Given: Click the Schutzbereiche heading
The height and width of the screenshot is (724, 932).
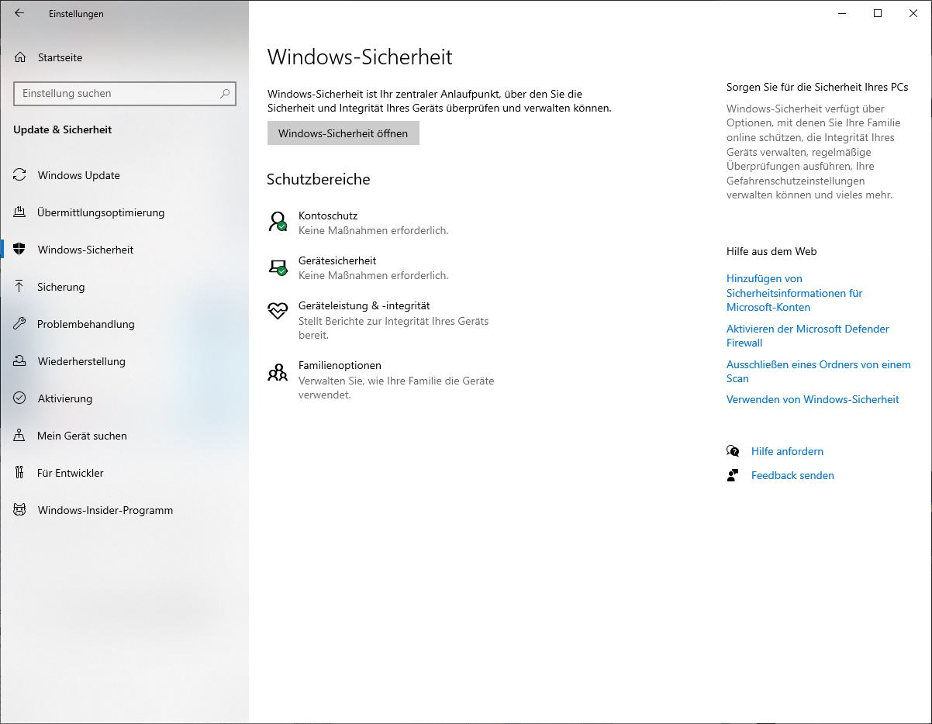Looking at the screenshot, I should click(x=319, y=179).
